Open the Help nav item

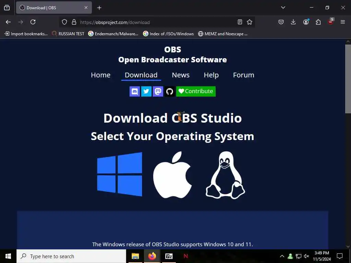(211, 75)
